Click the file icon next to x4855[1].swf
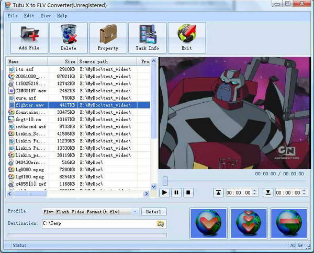The height and width of the screenshot is (253, 314). point(12,184)
